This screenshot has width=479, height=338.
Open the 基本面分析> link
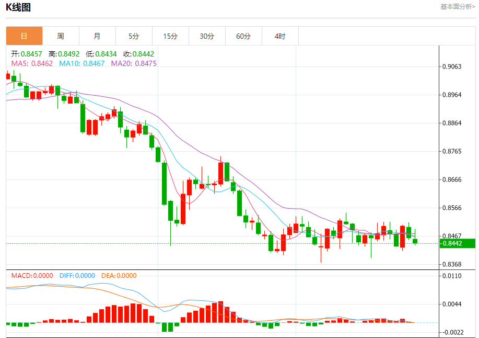coord(458,7)
